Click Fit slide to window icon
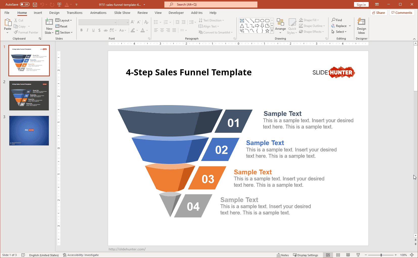 [412, 255]
